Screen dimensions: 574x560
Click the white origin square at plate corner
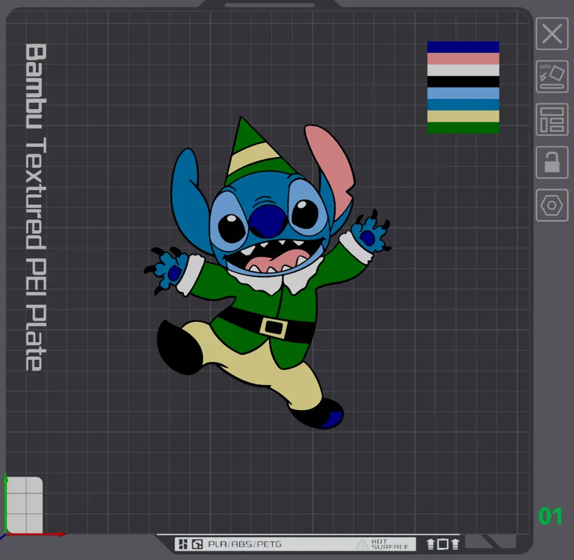[x=25, y=505]
